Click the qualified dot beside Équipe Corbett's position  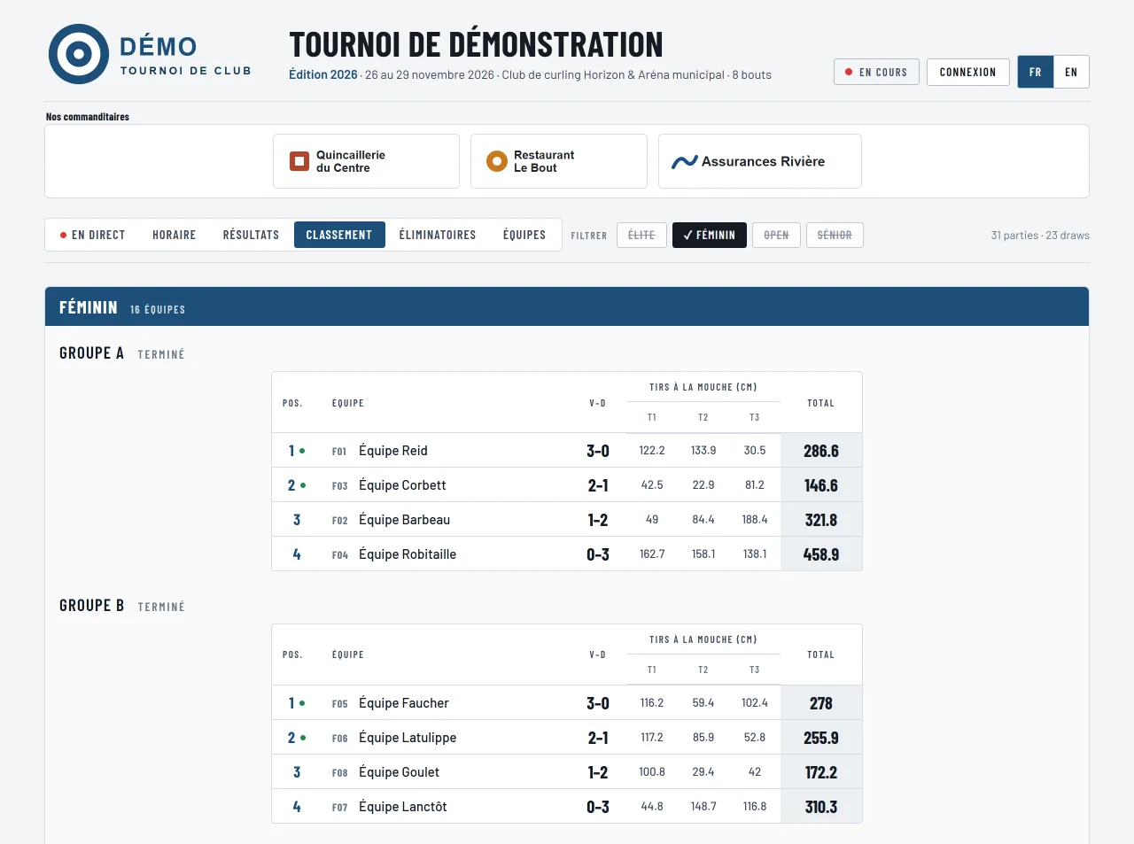point(303,485)
